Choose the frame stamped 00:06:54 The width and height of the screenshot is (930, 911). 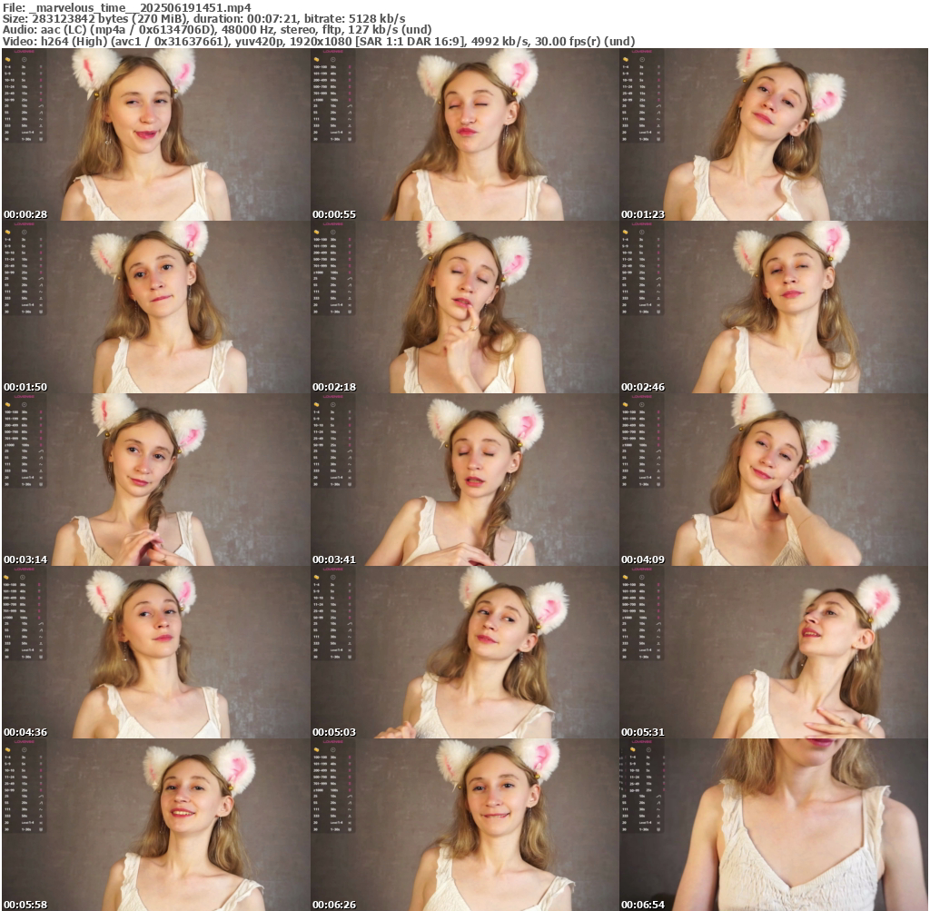tap(774, 825)
